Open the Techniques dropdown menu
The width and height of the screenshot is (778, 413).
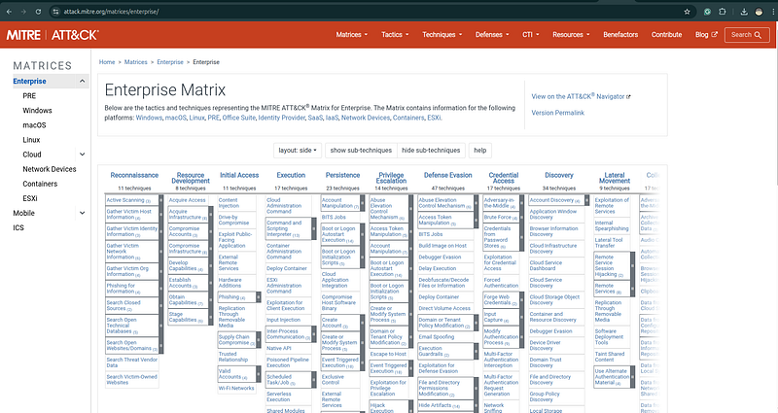pyautogui.click(x=442, y=35)
